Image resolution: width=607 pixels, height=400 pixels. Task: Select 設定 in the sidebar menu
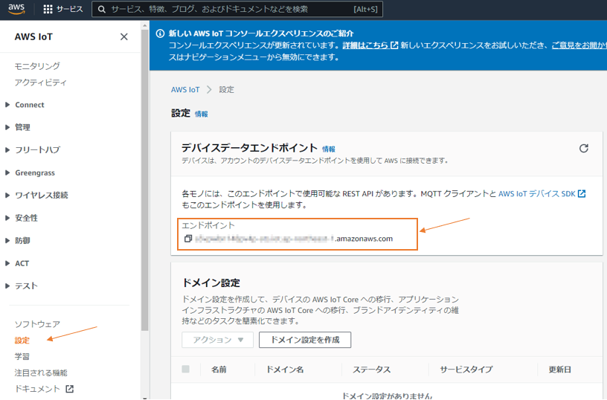[22, 341]
